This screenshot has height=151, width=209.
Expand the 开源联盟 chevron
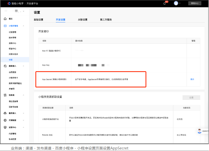23,120
